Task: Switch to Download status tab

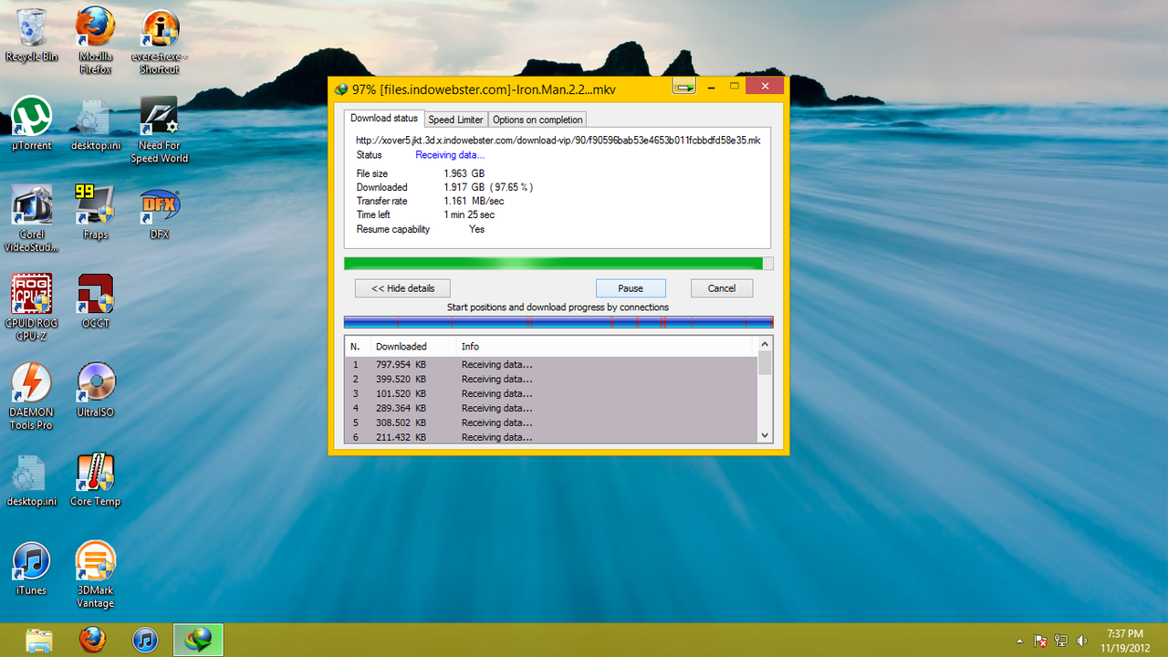Action: (384, 119)
